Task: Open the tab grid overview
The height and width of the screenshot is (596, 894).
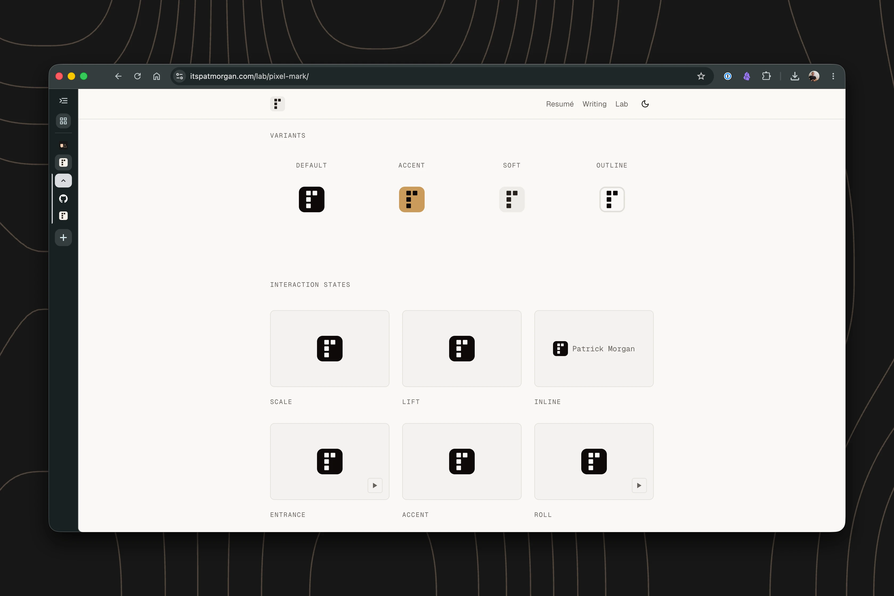Action: (x=63, y=121)
